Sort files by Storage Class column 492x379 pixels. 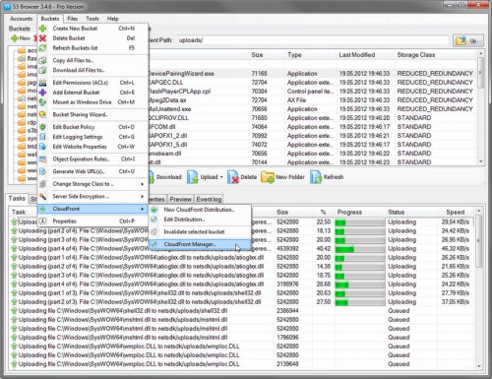point(436,55)
